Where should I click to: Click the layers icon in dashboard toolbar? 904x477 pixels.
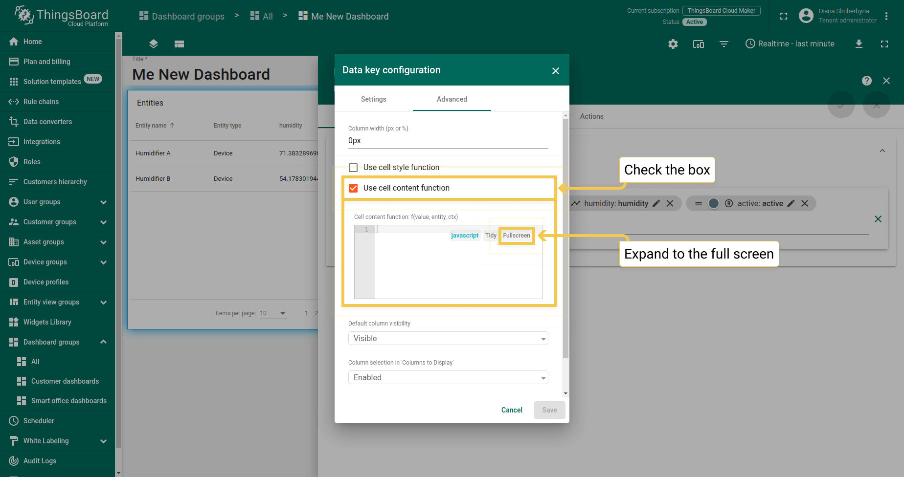[x=154, y=44]
